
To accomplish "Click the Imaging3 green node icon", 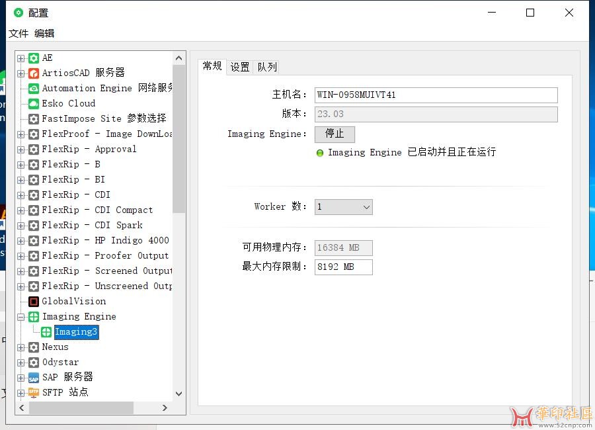I will (46, 332).
